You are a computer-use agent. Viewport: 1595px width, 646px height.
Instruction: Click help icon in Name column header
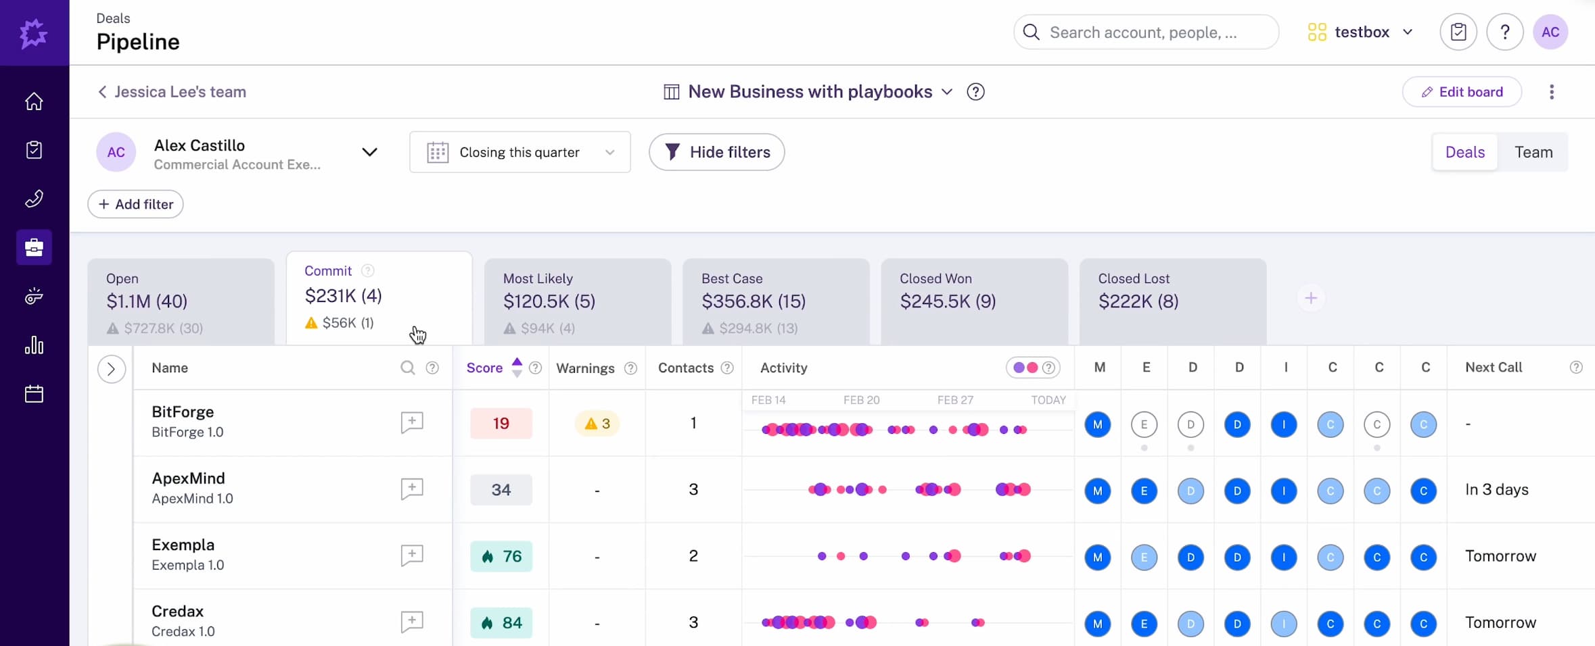(432, 368)
